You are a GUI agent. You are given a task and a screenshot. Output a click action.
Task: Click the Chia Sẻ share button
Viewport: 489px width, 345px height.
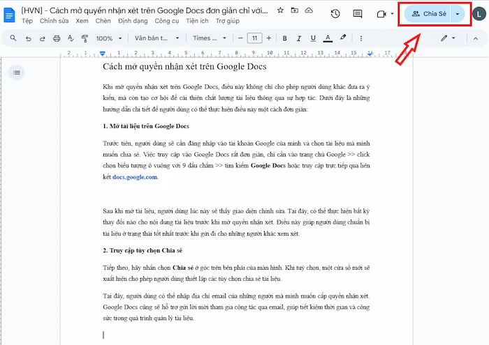pyautogui.click(x=428, y=14)
